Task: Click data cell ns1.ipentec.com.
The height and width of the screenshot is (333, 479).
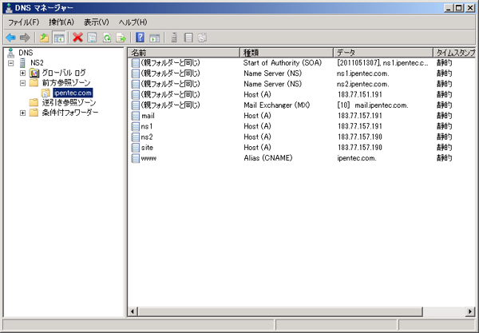Action: click(363, 73)
